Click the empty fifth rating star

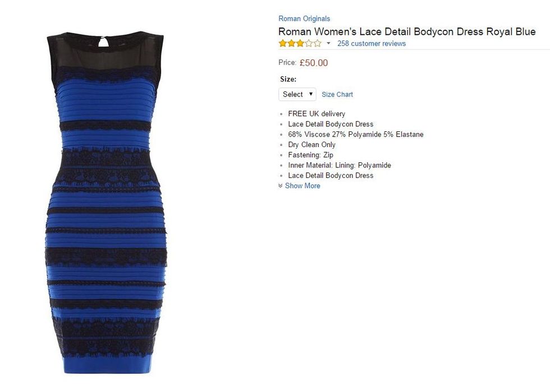(x=318, y=44)
